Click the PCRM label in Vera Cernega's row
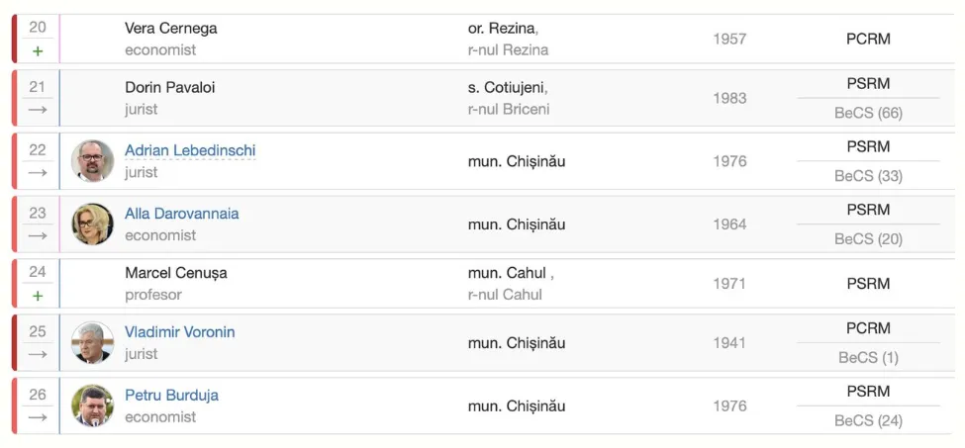Image resolution: width=965 pixels, height=448 pixels. tap(868, 39)
